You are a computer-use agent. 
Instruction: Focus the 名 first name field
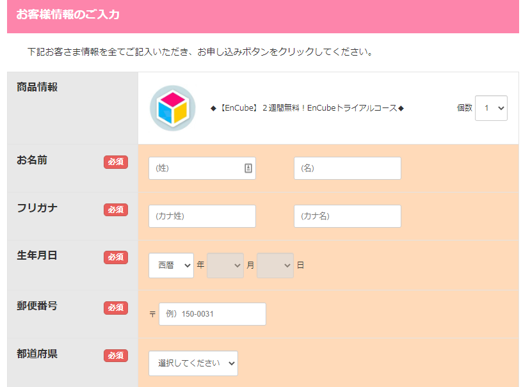click(x=347, y=168)
